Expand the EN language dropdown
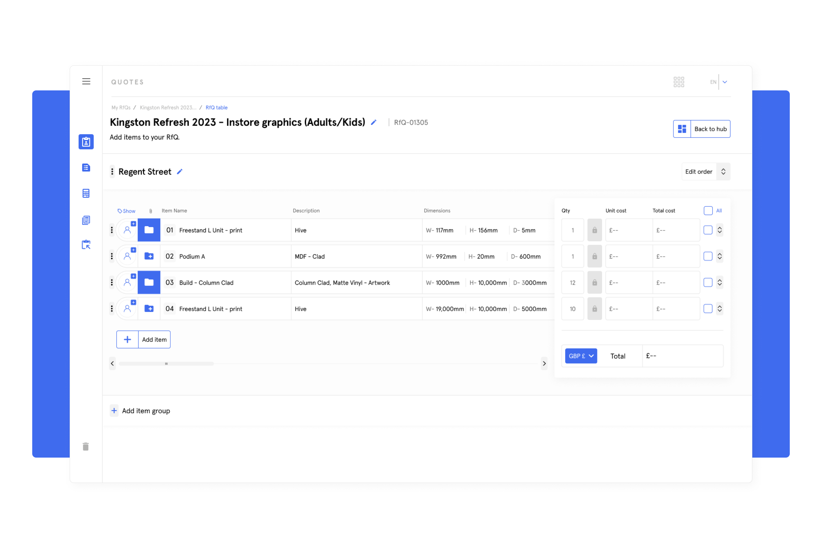 [724, 82]
